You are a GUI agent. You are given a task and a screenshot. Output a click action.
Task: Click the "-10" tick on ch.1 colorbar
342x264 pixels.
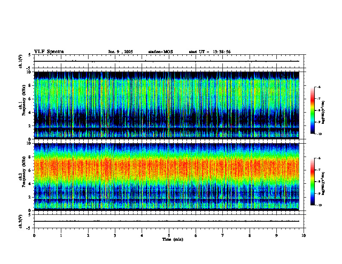point(320,134)
